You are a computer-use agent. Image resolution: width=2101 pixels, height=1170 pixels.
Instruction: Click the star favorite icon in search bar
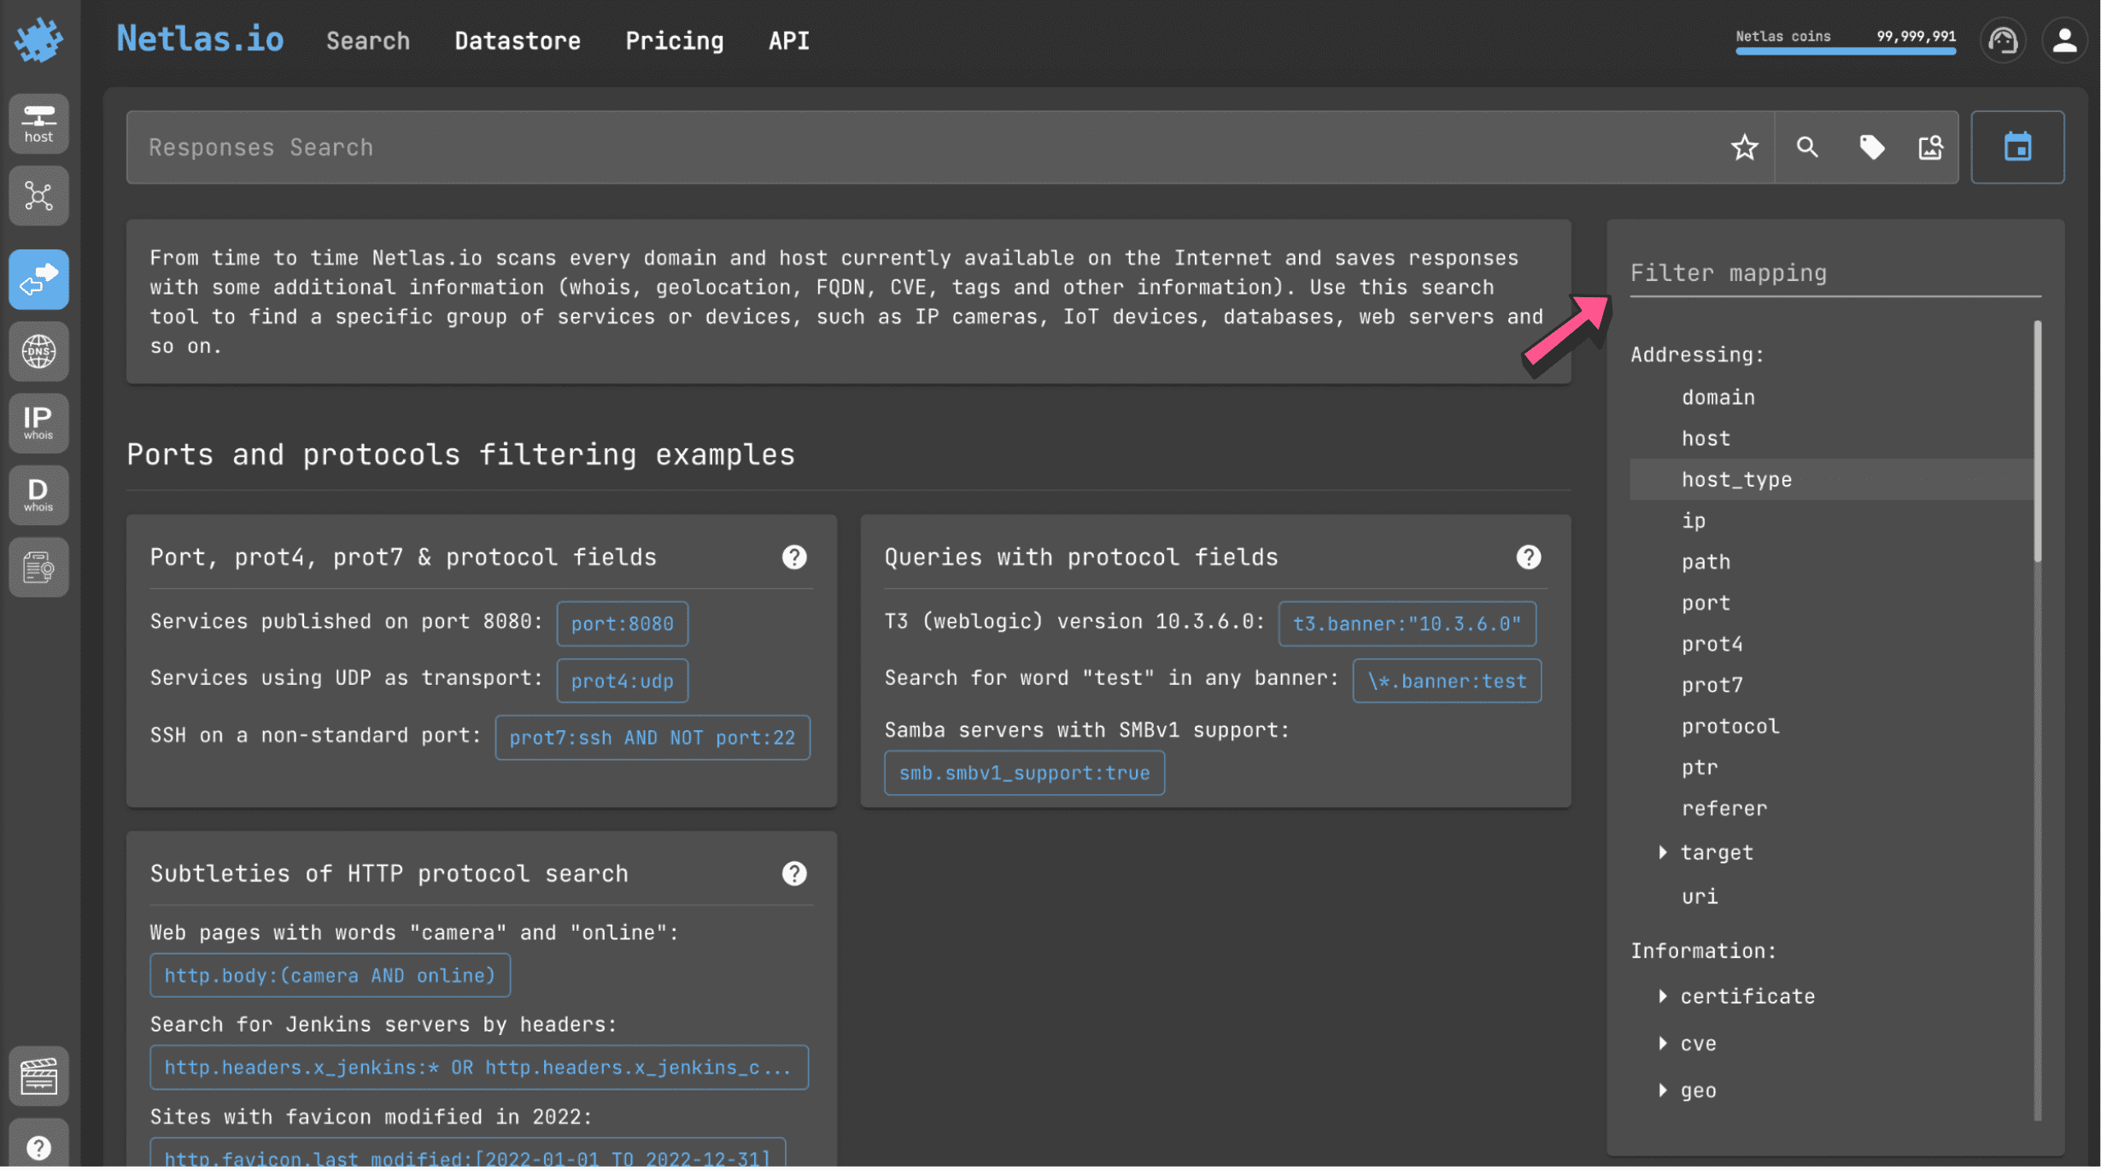[x=1743, y=147]
